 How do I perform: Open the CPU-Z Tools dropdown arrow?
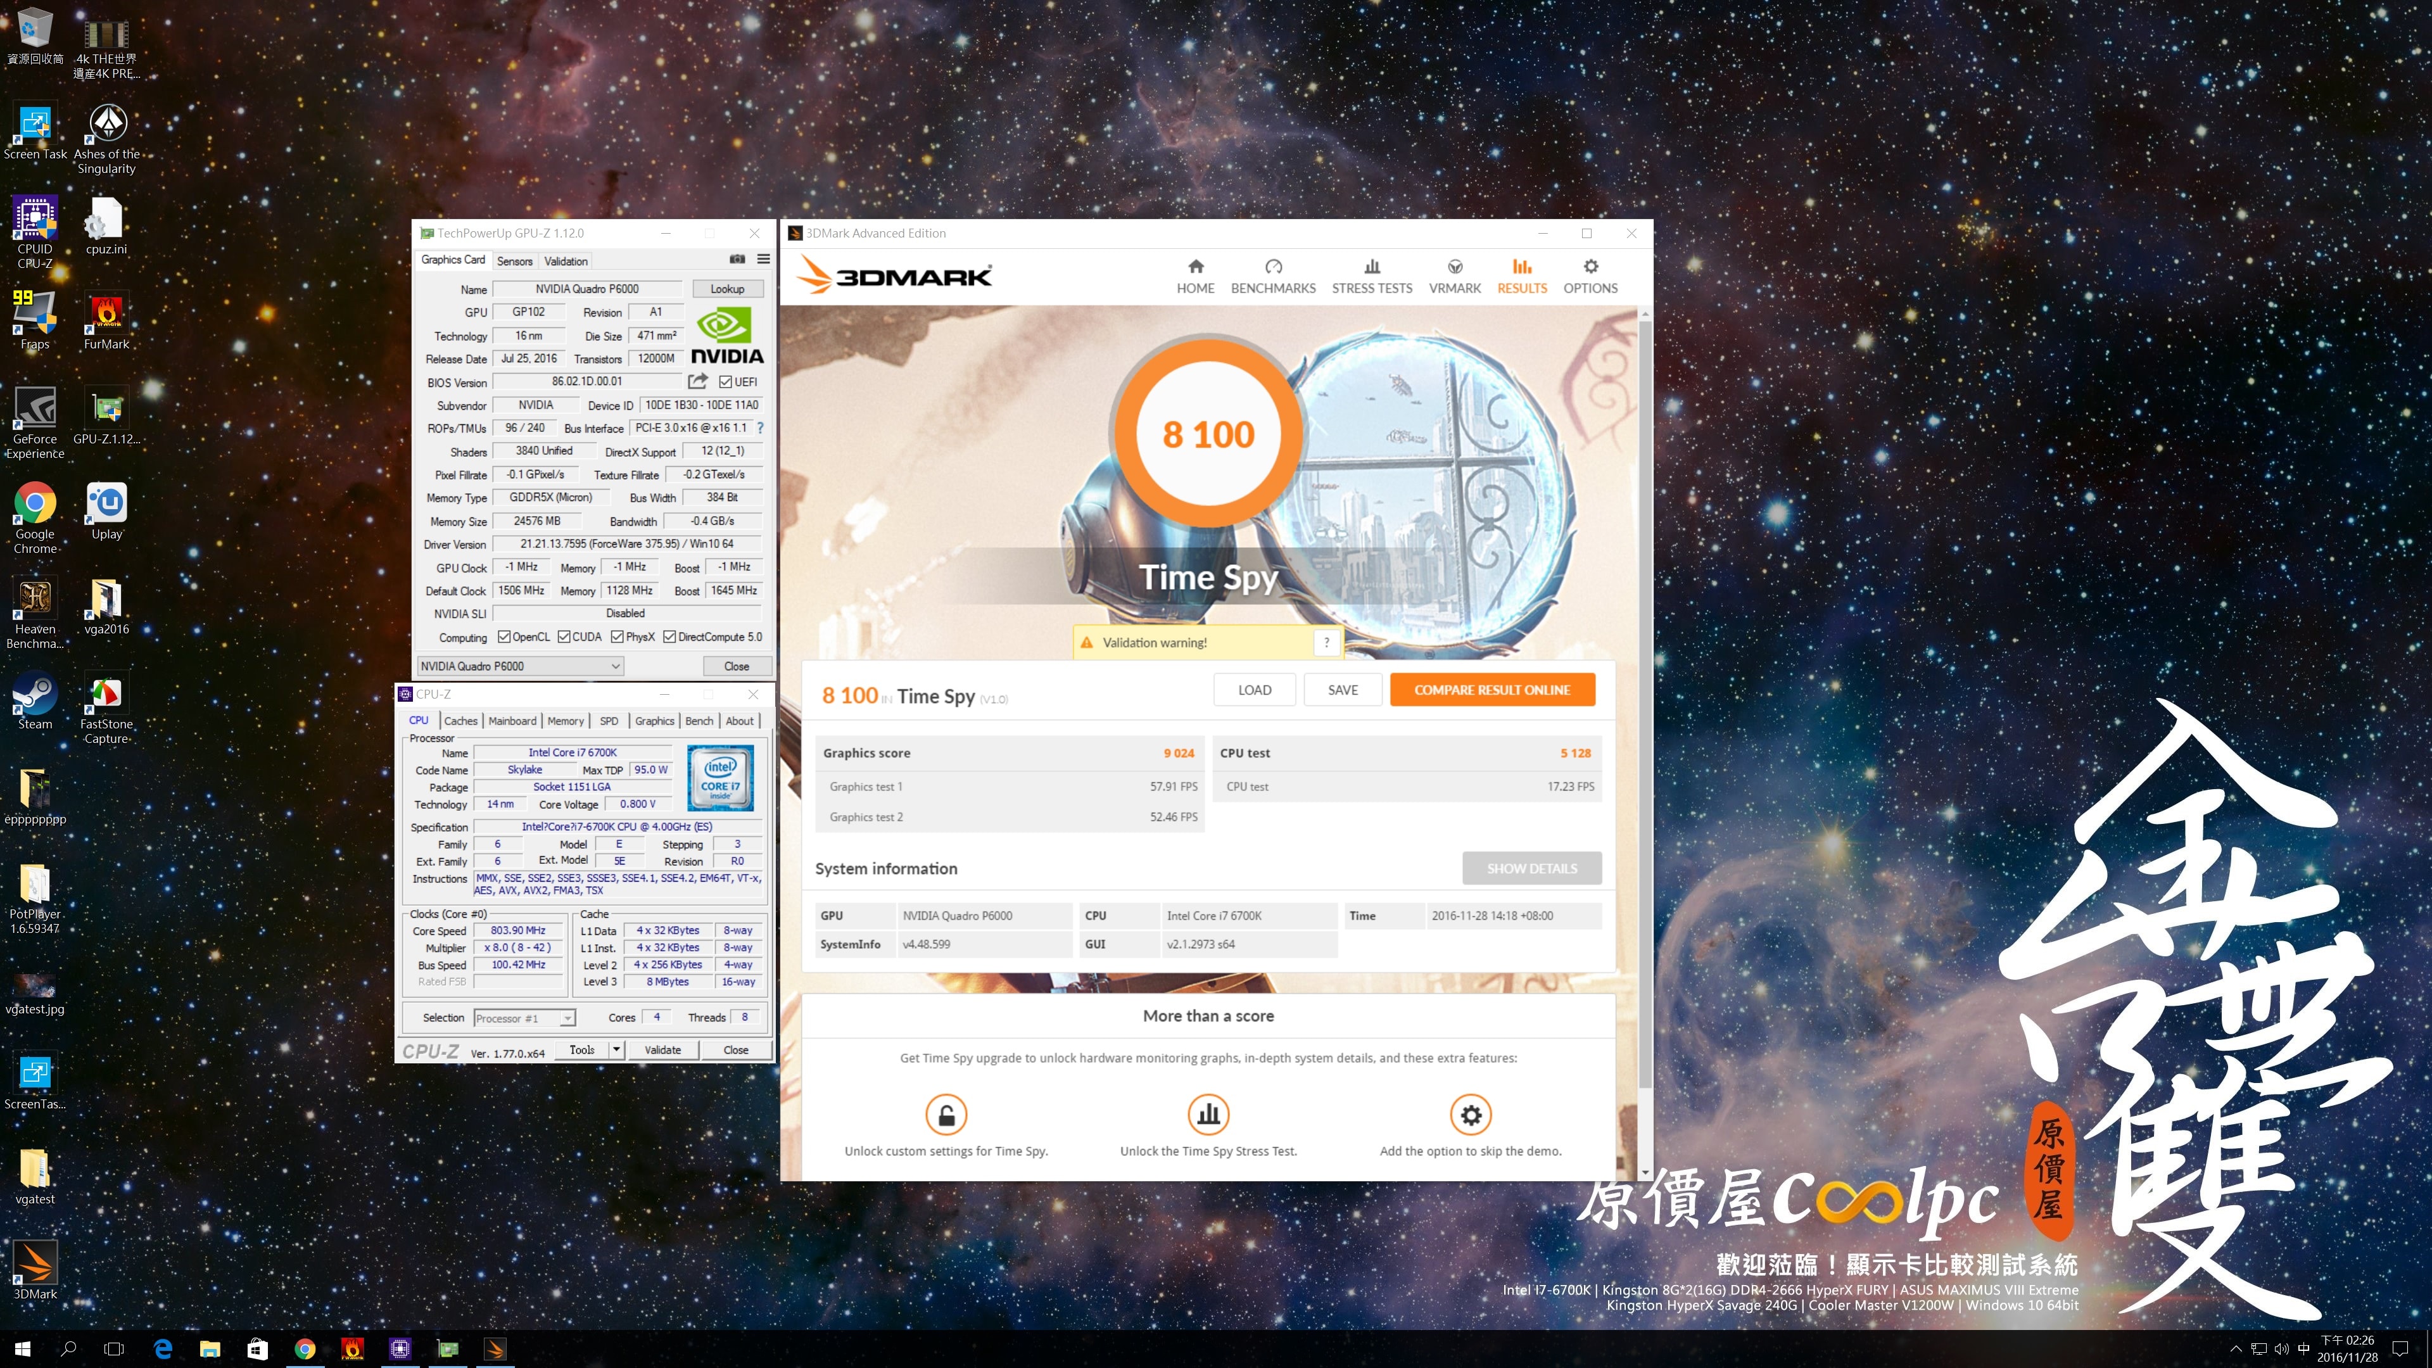coord(616,1049)
